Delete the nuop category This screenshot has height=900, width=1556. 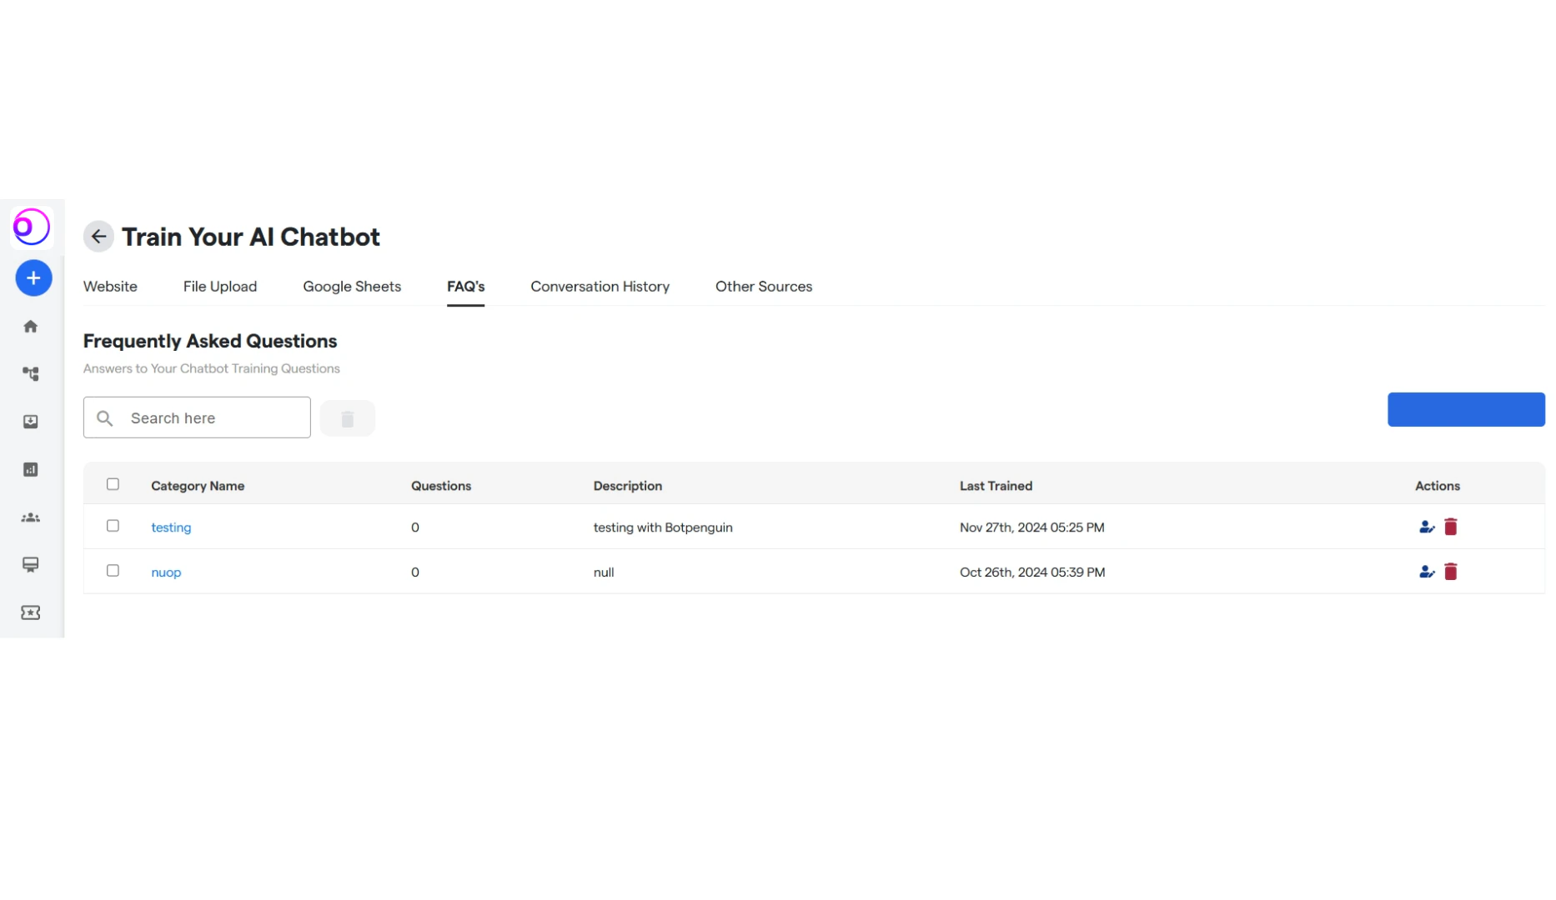tap(1451, 572)
